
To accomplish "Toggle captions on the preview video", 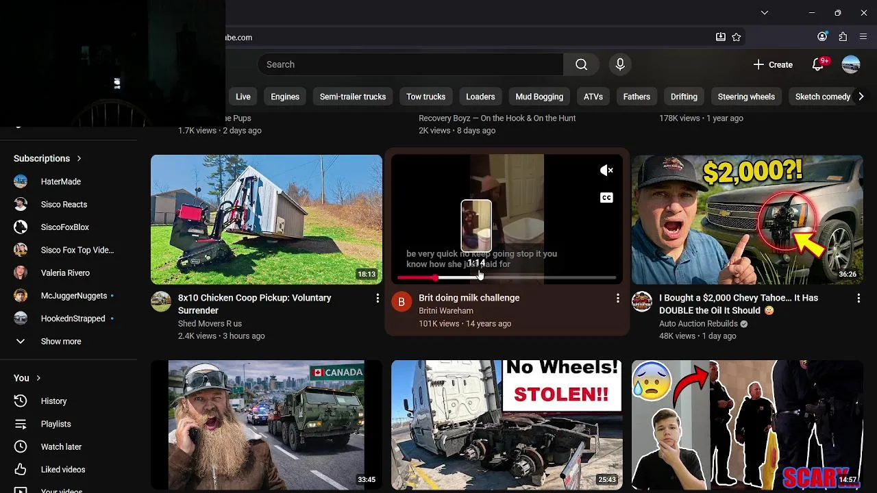I will (606, 198).
